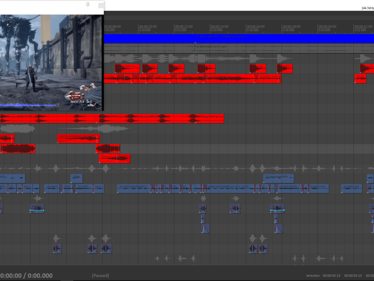Screen dimensions: 374x281
Task: Select the Rate 0.125 time-stretched clip
Action: pyautogui.click(x=114, y=158)
